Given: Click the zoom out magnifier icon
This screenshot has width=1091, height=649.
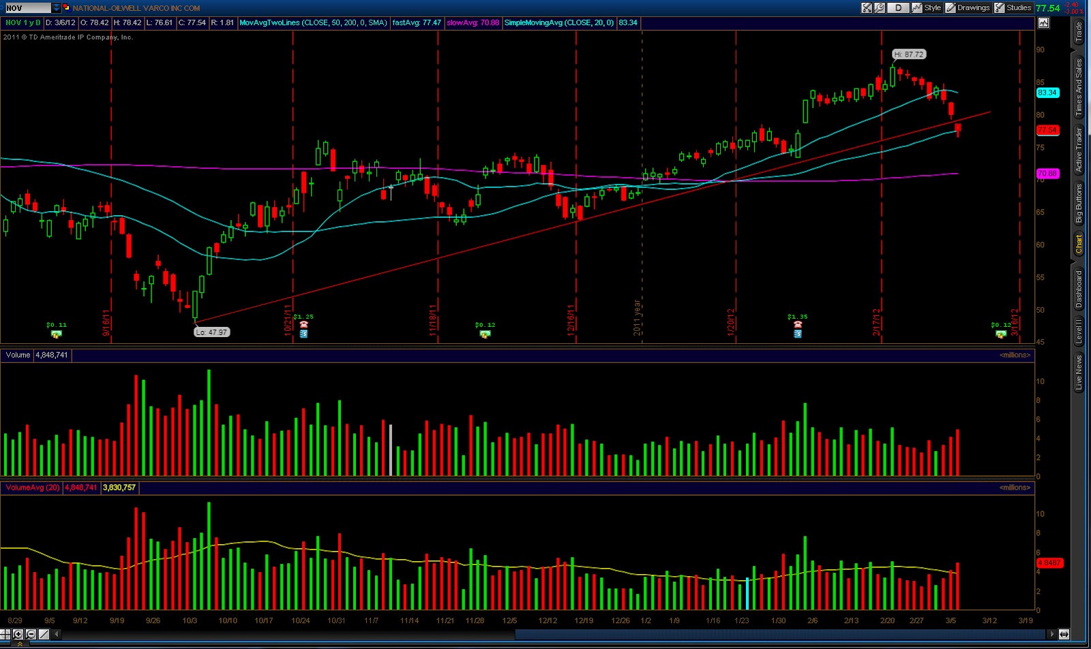Looking at the screenshot, I should point(31,634).
